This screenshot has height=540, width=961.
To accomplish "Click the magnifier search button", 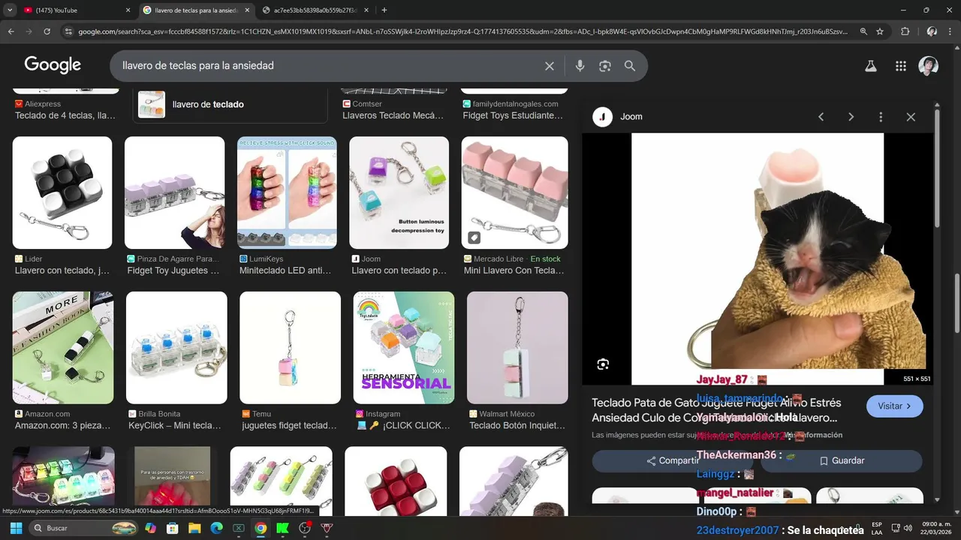I will [x=630, y=66].
